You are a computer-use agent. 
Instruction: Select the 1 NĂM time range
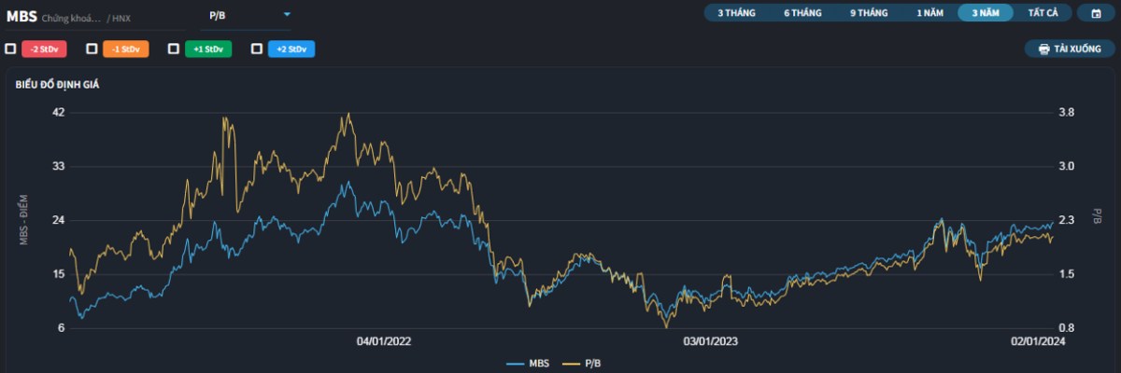(x=930, y=13)
